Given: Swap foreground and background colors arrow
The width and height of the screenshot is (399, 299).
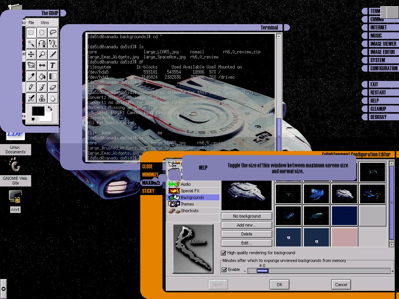Looking at the screenshot, I should (x=50, y=109).
